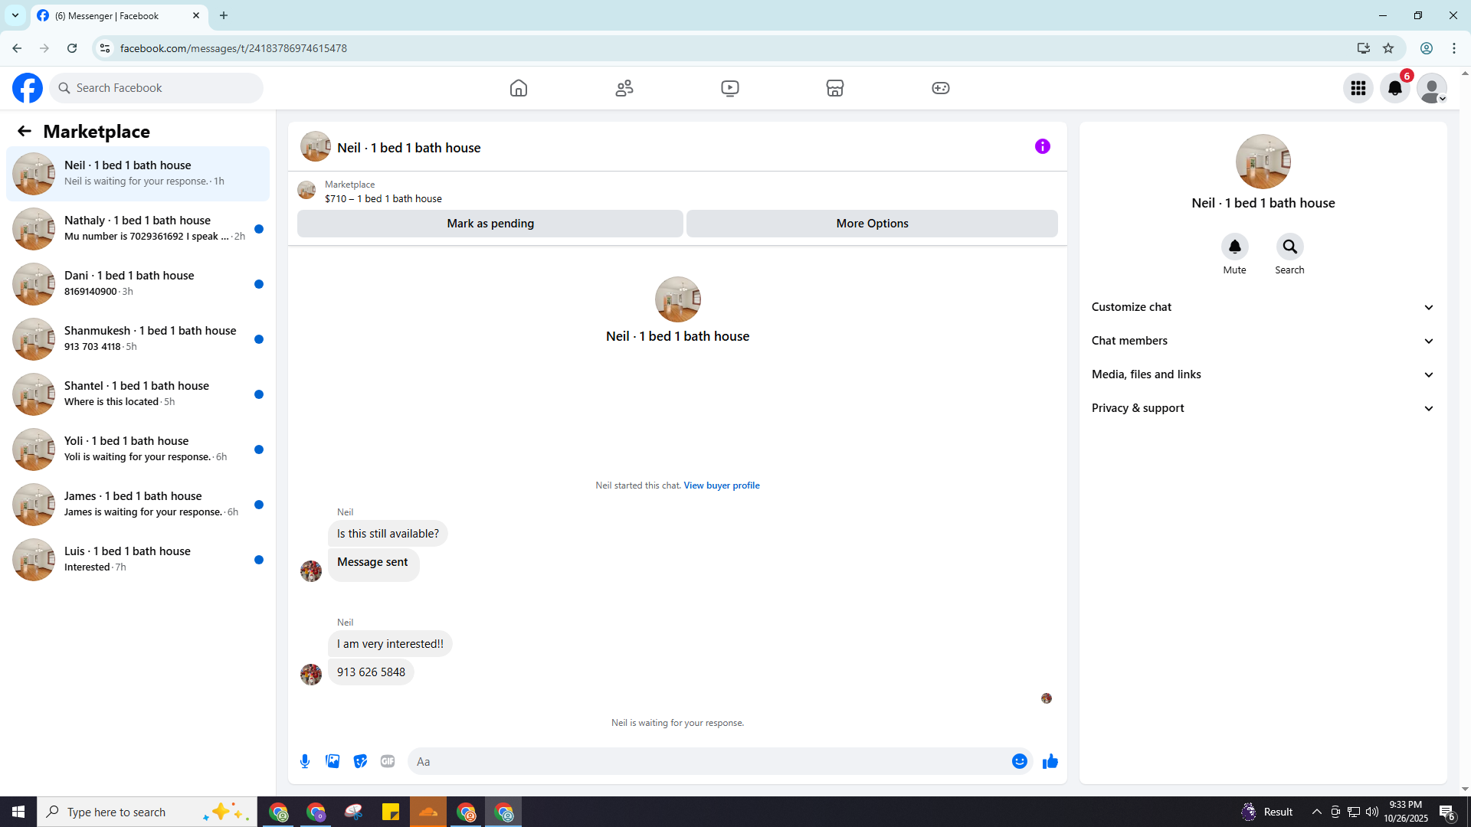
Task: Click the Mark as pending button
Action: coord(490,224)
